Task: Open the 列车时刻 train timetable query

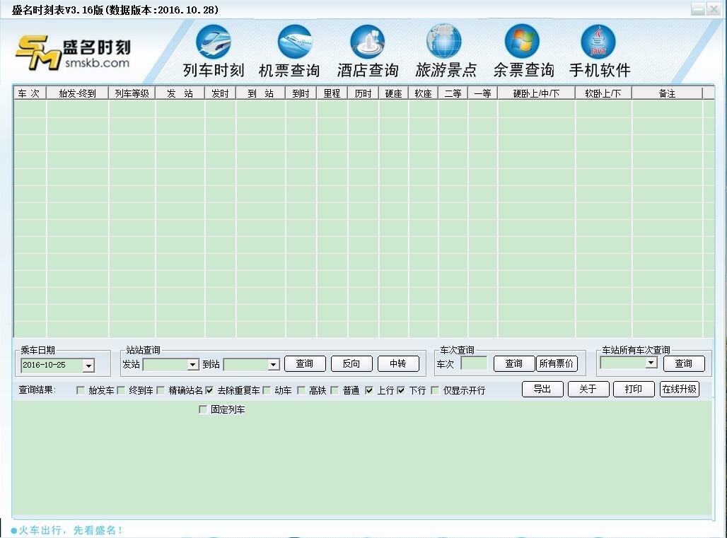Action: [x=214, y=49]
